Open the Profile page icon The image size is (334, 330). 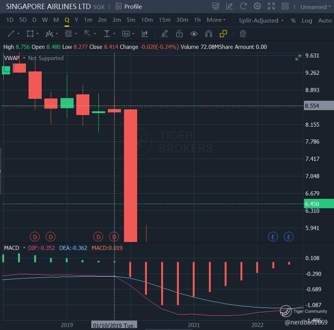[118, 6]
